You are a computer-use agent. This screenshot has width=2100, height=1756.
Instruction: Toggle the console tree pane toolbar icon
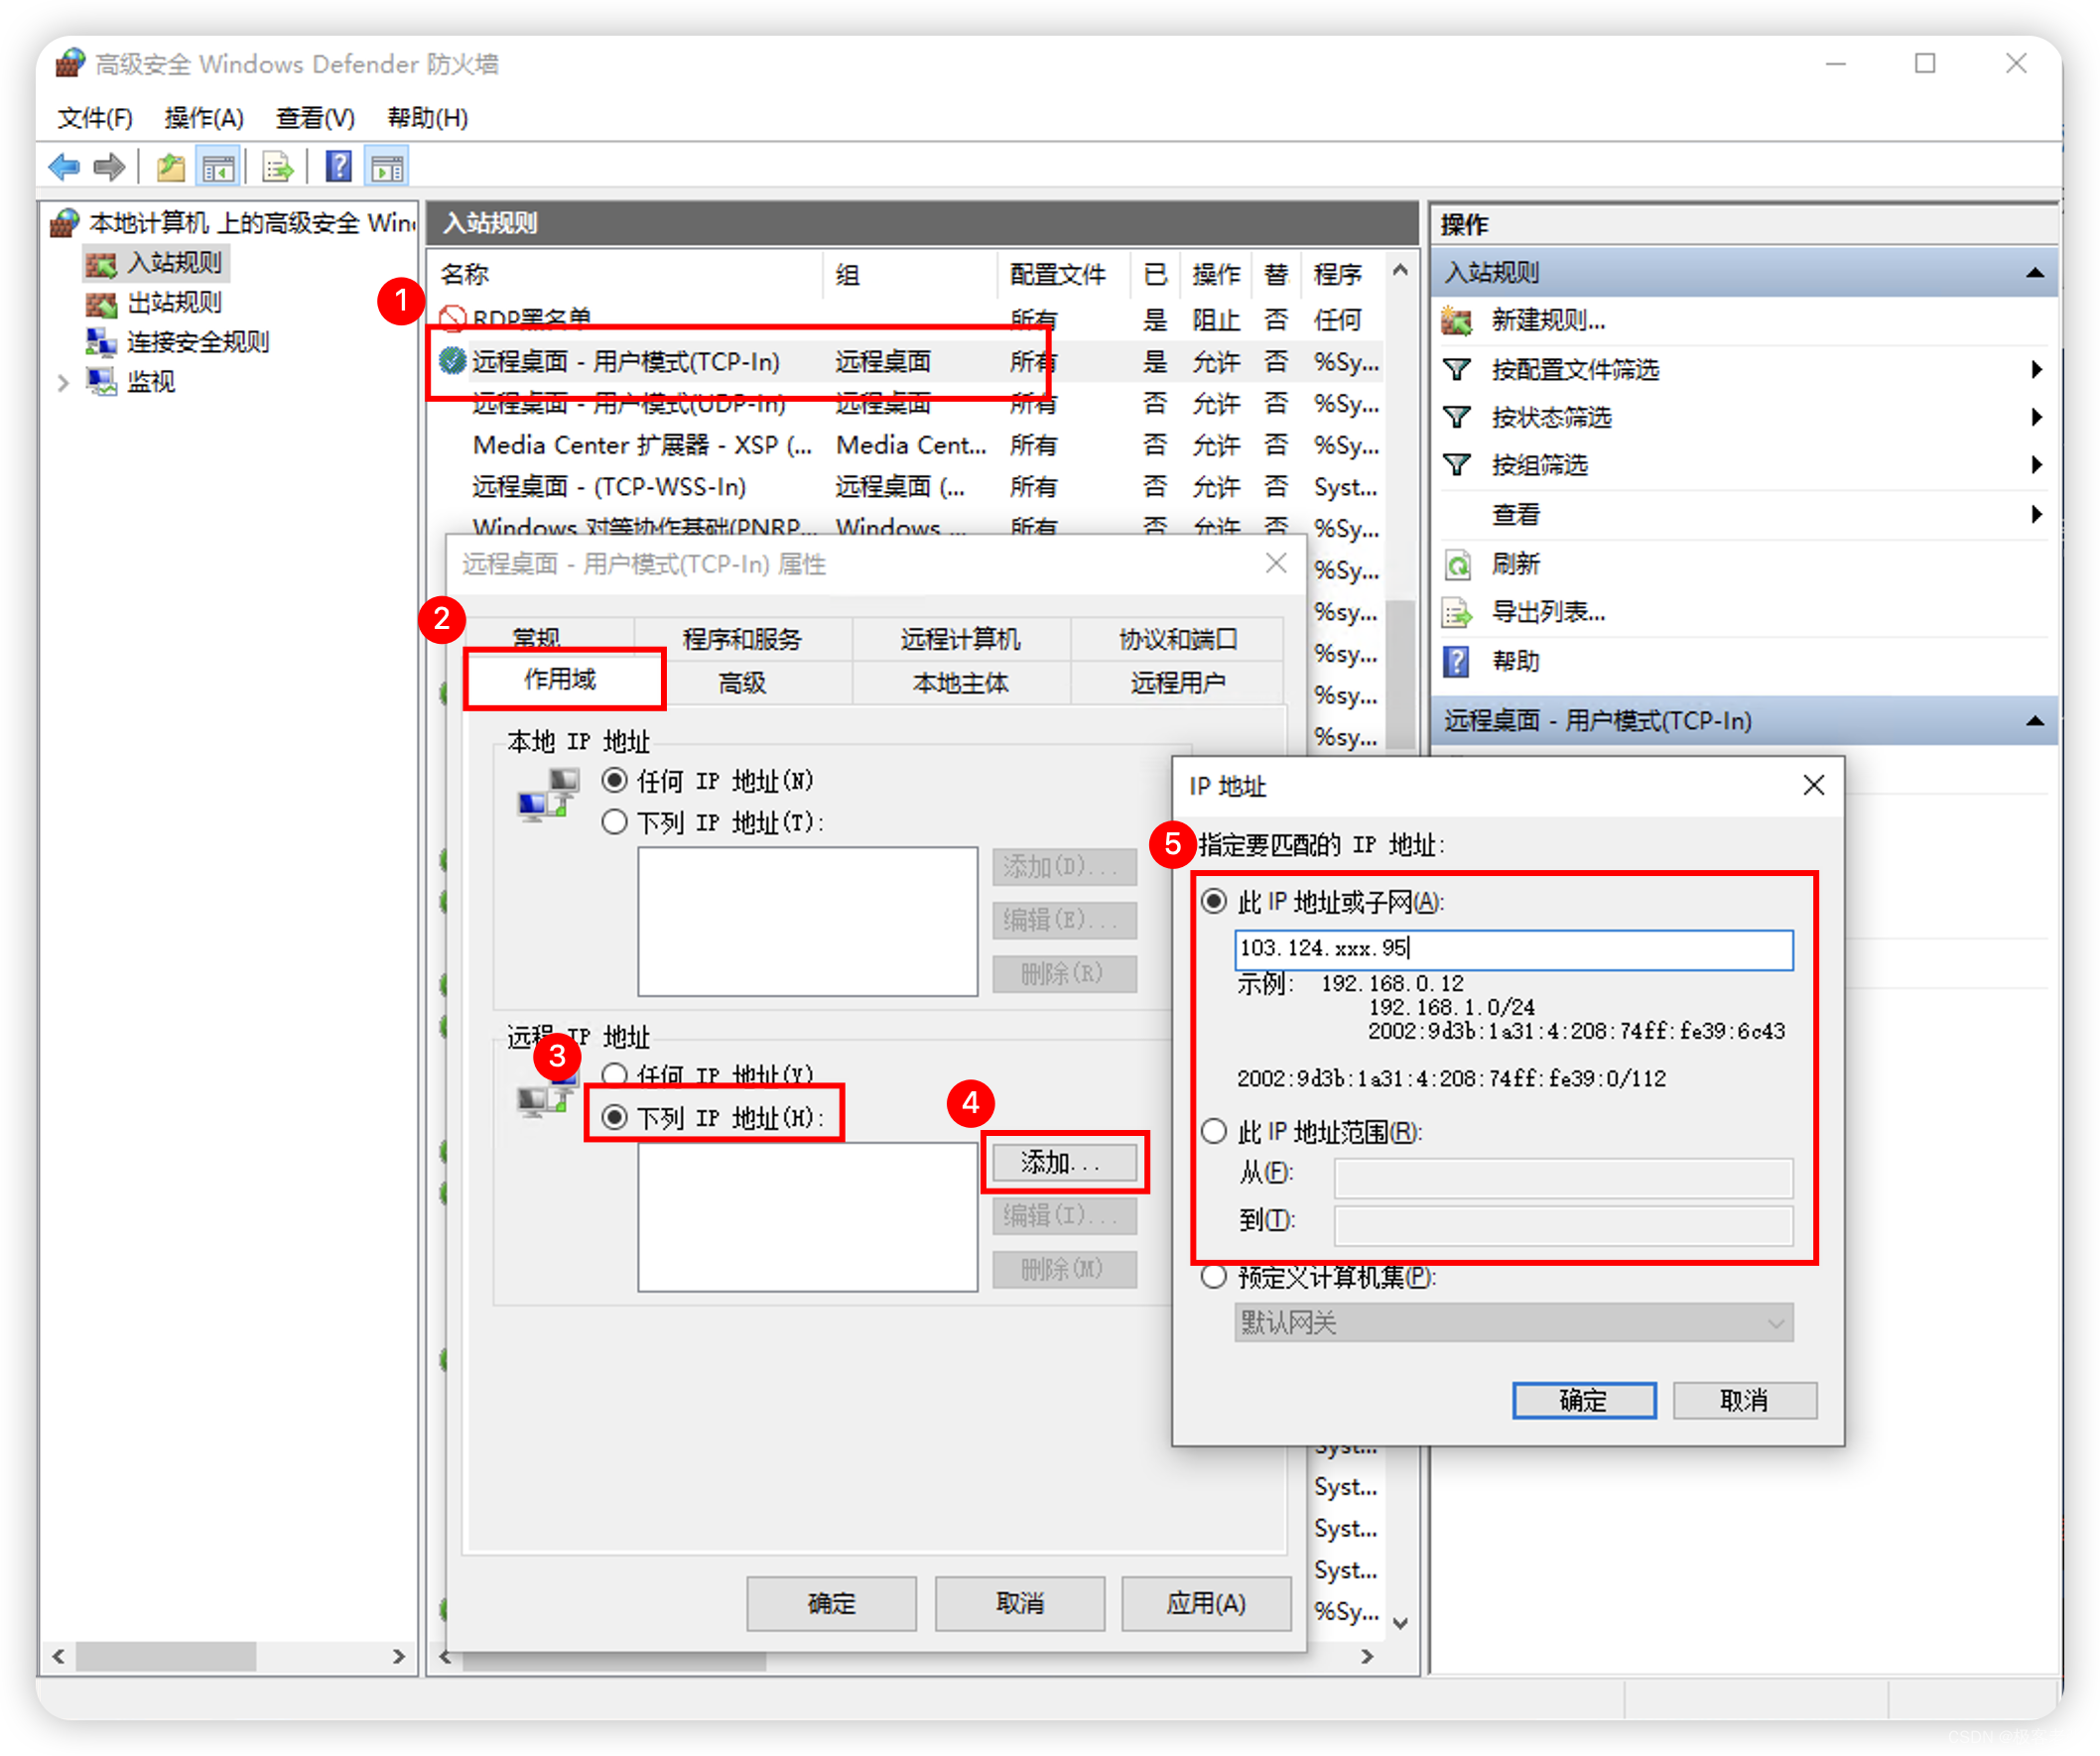click(218, 167)
